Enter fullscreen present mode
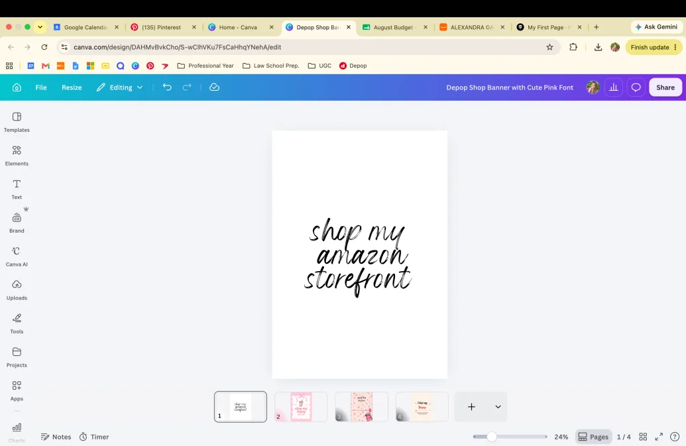The height and width of the screenshot is (446, 686). pyautogui.click(x=659, y=437)
